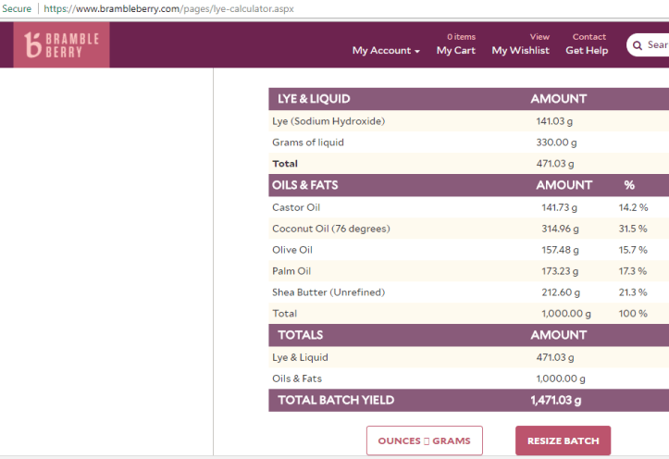The width and height of the screenshot is (669, 459).
Task: Go to Get Help contact link
Action: click(587, 50)
